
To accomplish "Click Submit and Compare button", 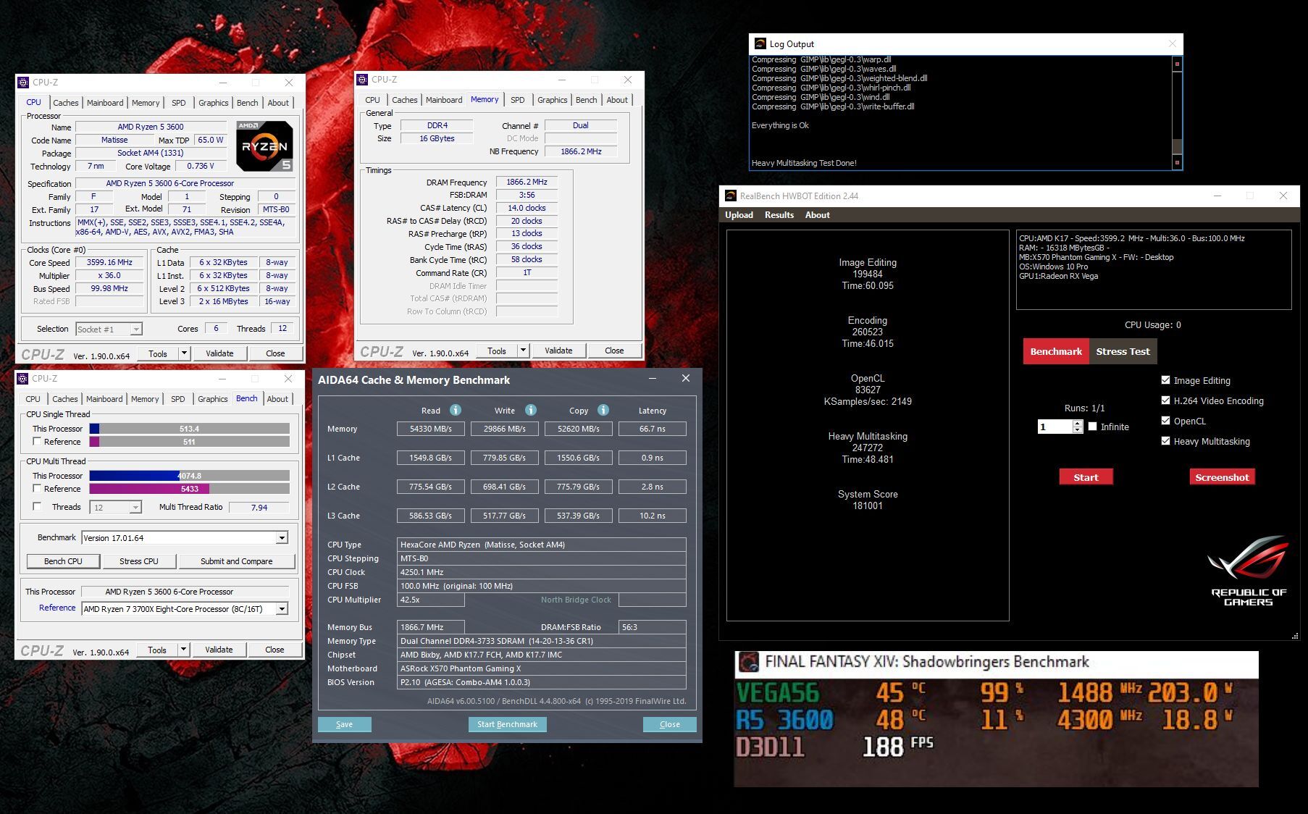I will coord(237,561).
